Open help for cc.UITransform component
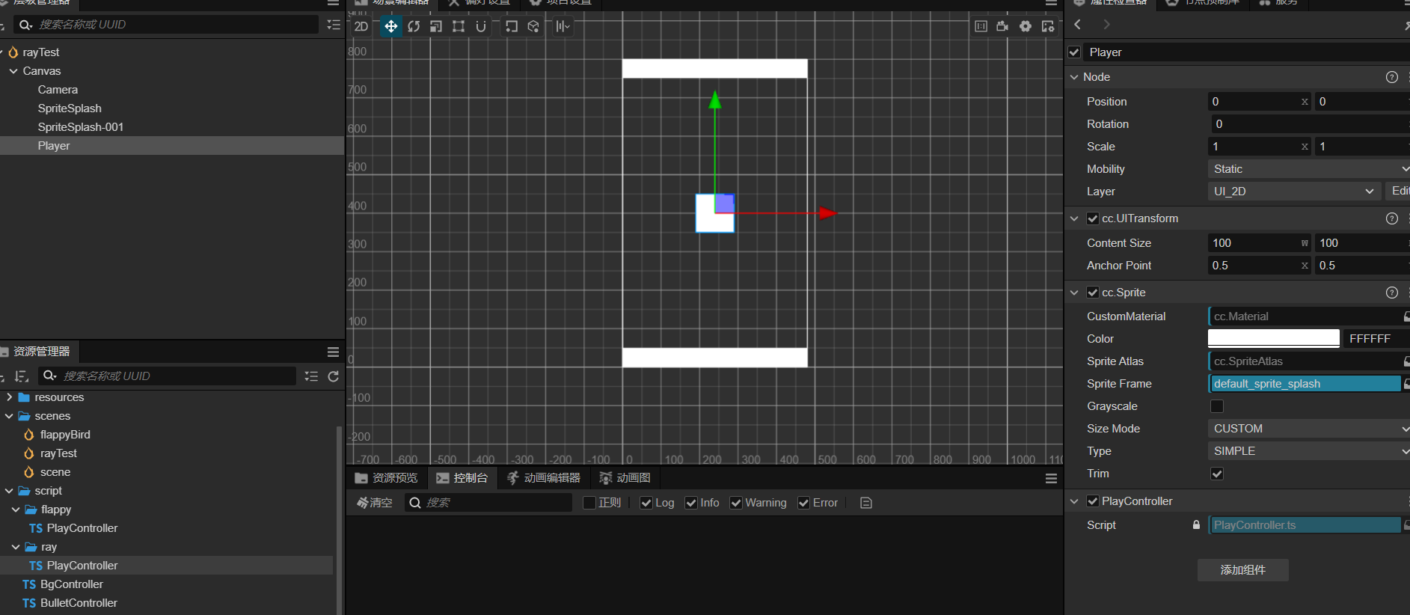Image resolution: width=1410 pixels, height=615 pixels. point(1392,218)
